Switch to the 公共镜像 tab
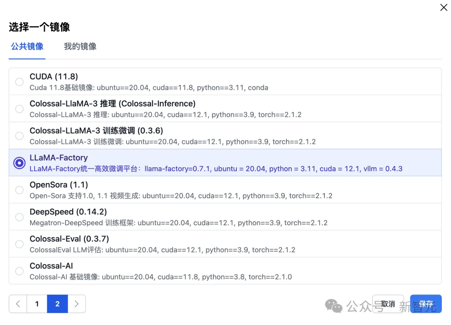 [27, 46]
